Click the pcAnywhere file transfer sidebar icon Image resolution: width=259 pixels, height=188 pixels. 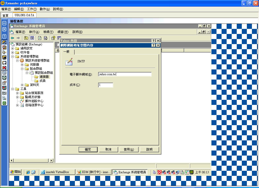[x=4, y=42]
